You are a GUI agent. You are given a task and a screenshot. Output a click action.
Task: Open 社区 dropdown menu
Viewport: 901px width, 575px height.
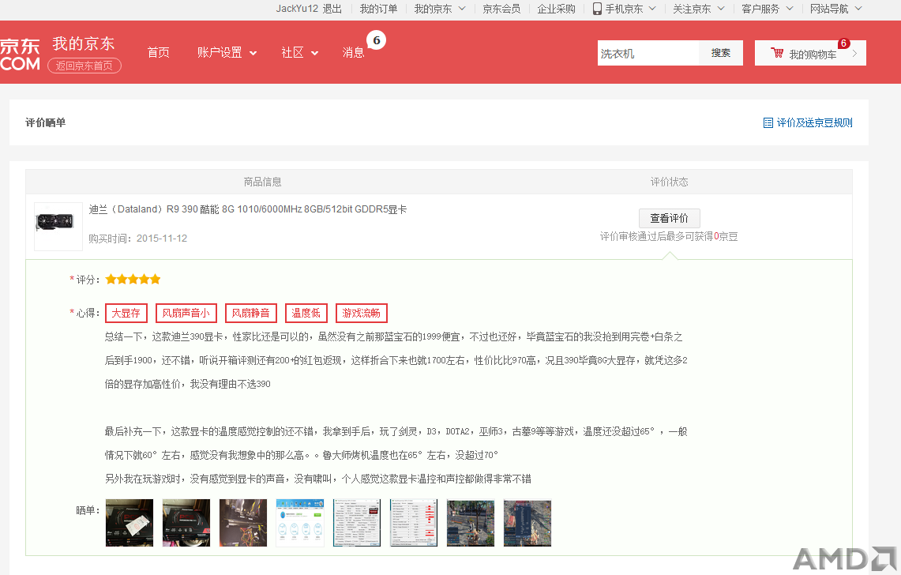coord(299,53)
